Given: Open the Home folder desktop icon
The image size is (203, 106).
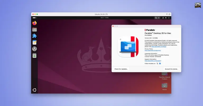Looking at the screenshot, I should point(164,87).
